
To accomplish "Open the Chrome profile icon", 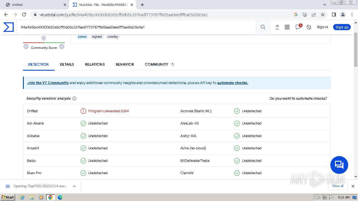I will (343, 15).
